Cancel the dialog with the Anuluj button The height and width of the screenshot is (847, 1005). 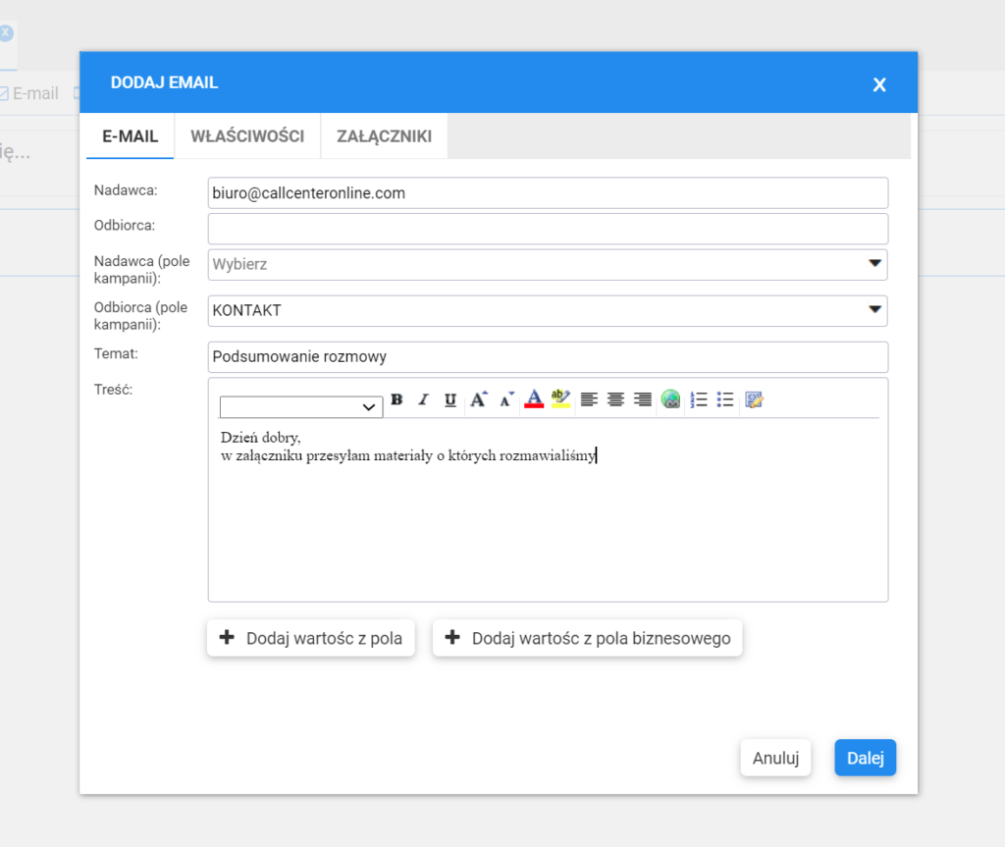tap(775, 758)
